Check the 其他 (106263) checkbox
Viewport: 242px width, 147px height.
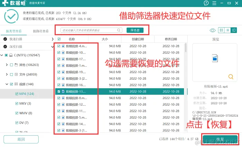coord(11,65)
